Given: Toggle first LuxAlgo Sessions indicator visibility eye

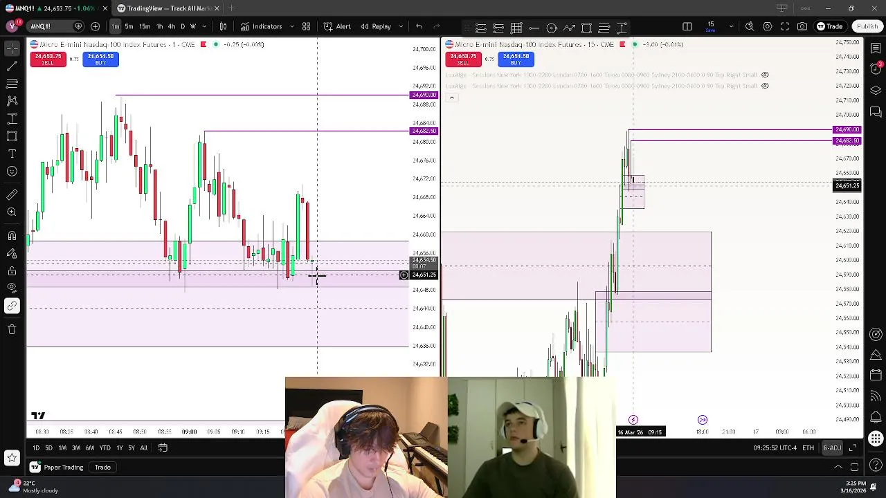Looking at the screenshot, I should [x=765, y=75].
